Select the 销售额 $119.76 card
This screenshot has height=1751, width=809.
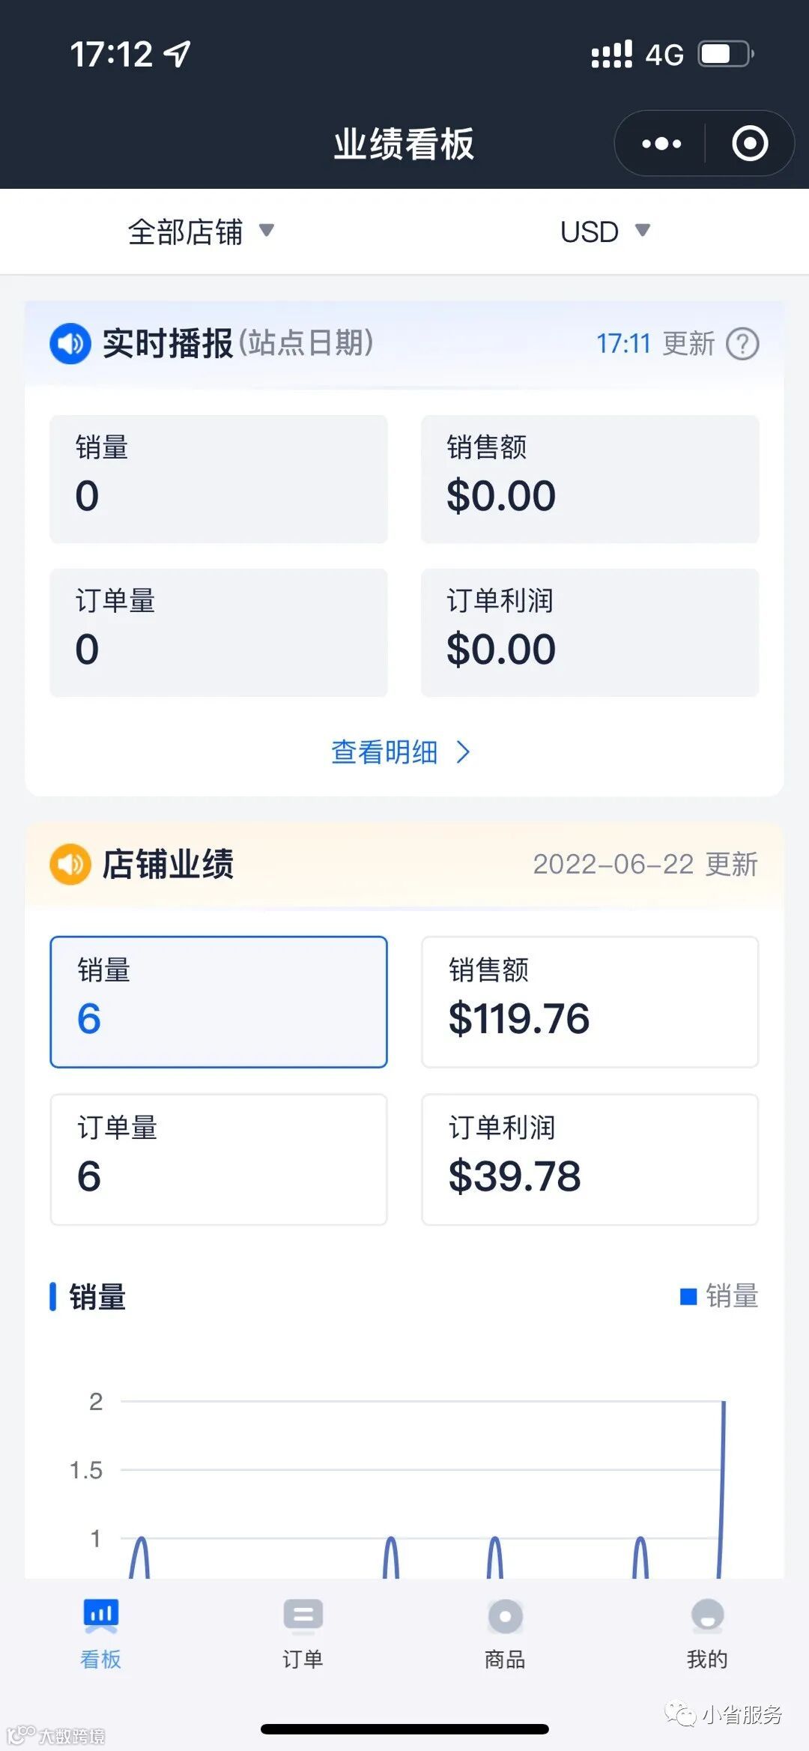[590, 1001]
